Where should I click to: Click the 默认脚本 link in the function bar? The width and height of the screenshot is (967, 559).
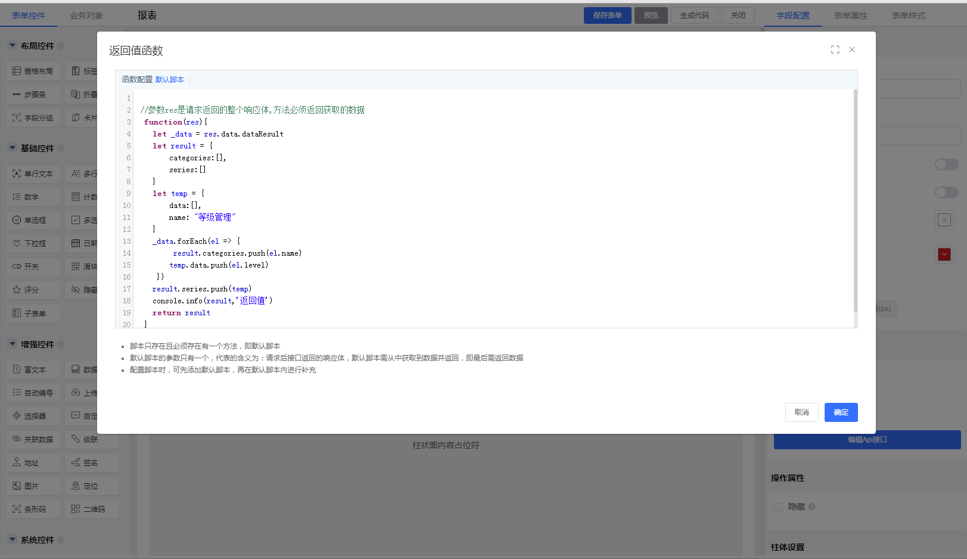[x=170, y=80]
